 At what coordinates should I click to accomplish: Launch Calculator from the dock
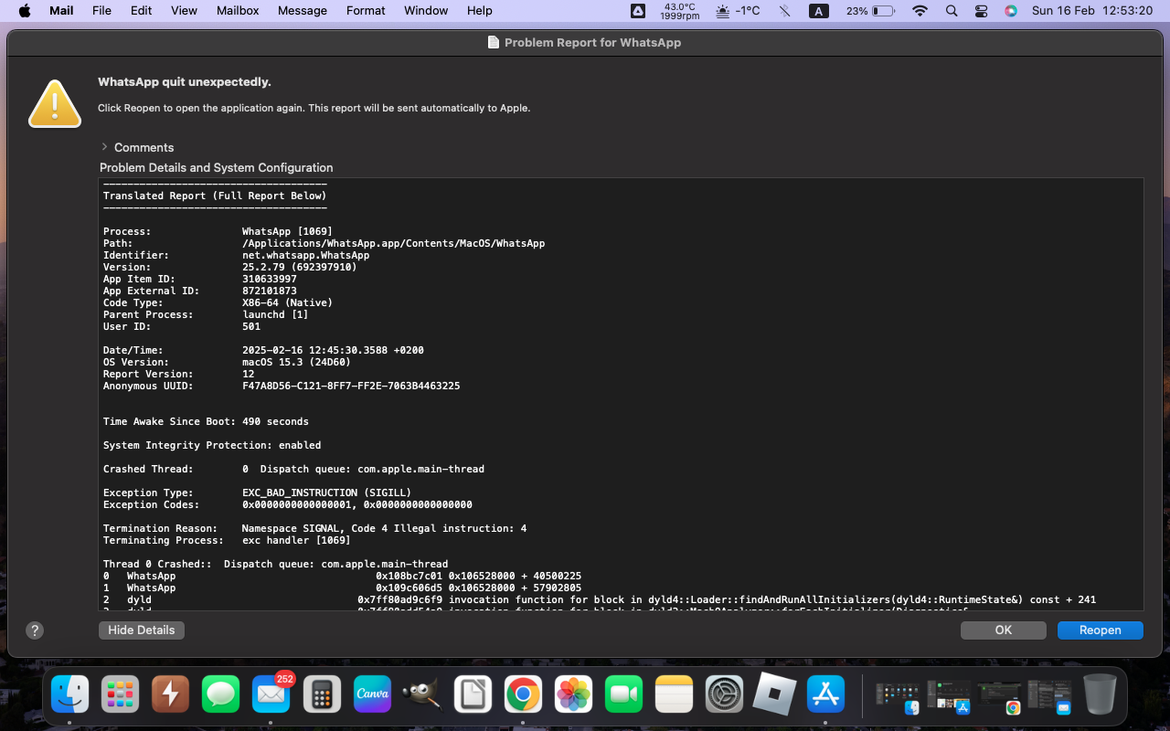coord(322,694)
